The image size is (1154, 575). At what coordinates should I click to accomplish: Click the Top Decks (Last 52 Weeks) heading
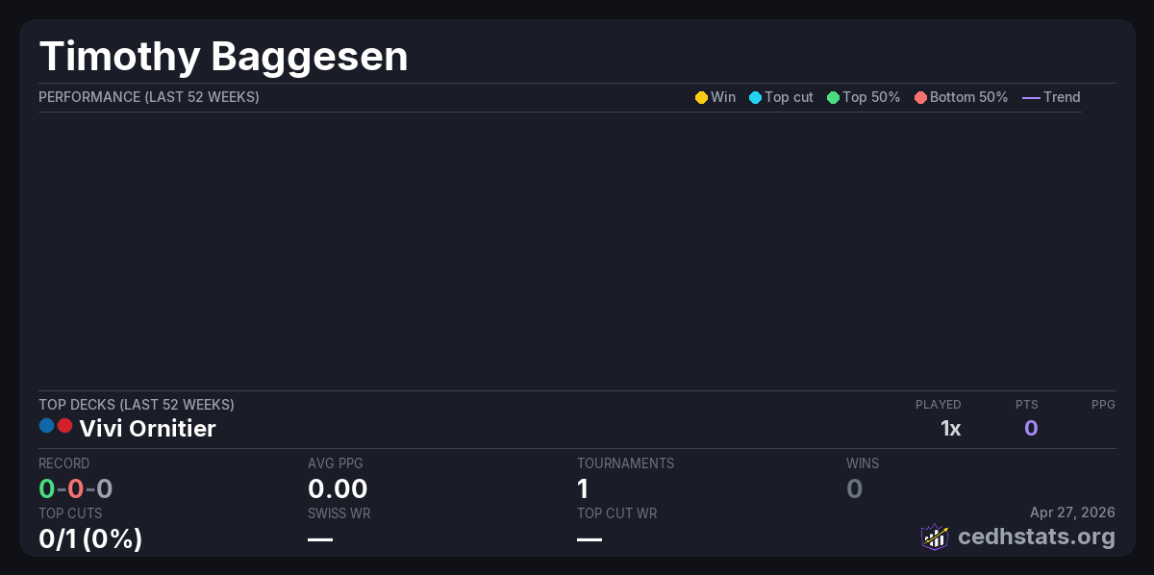coord(137,405)
